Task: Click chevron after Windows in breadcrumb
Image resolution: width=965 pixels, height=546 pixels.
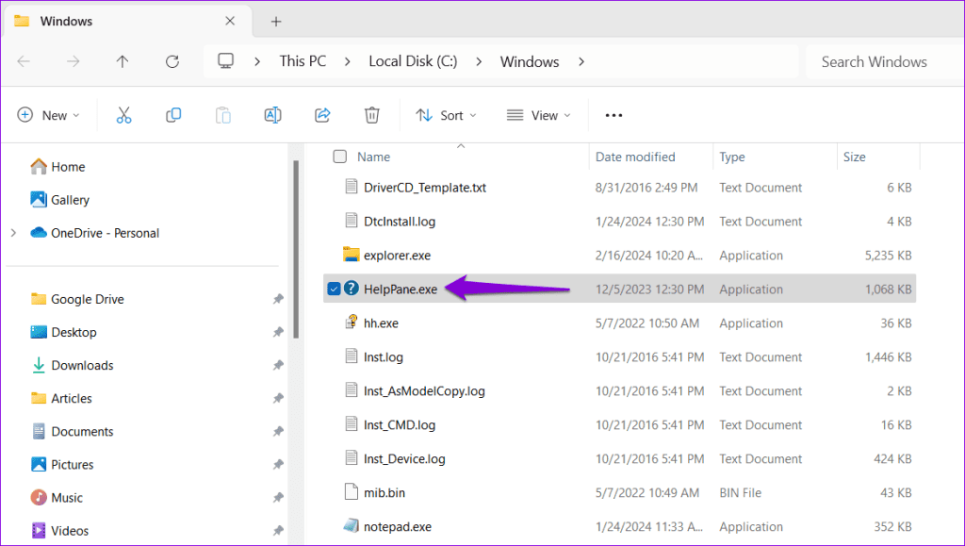Action: pyautogui.click(x=581, y=61)
